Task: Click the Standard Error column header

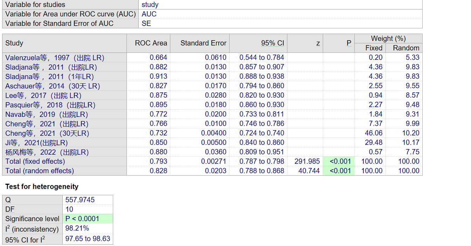Action: pyautogui.click(x=203, y=43)
